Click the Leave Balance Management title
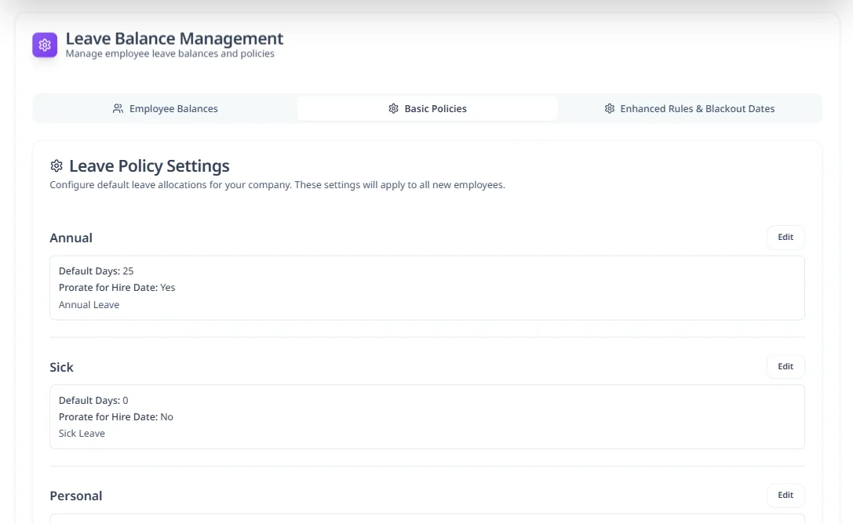This screenshot has height=523, width=853. [175, 38]
